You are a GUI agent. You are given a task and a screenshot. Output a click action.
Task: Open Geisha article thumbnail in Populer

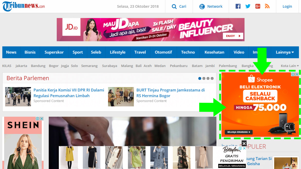click(286, 163)
